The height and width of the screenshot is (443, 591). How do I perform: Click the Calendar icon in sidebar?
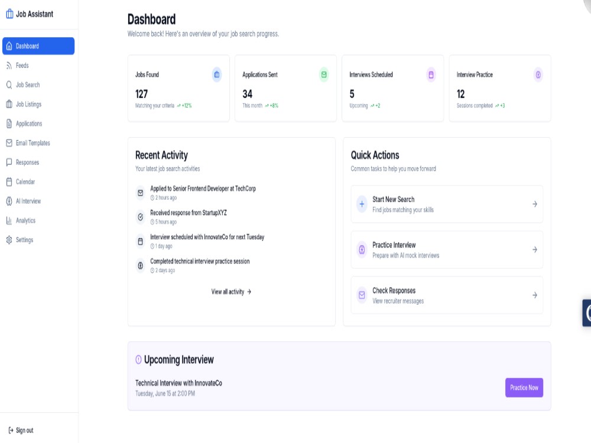[9, 182]
